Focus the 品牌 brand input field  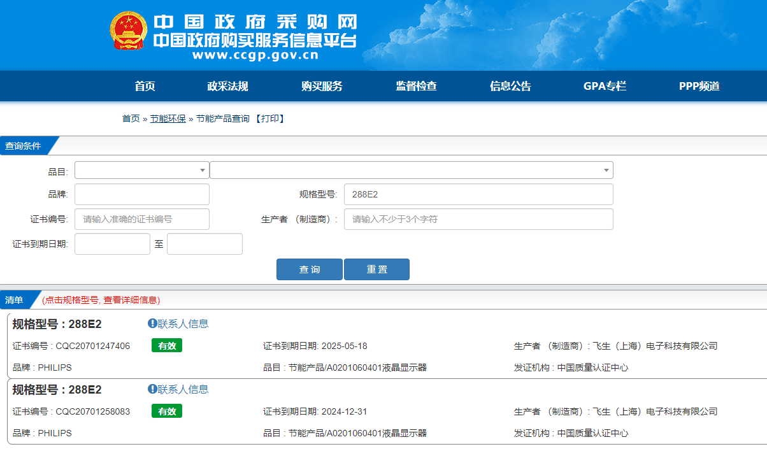pos(141,194)
